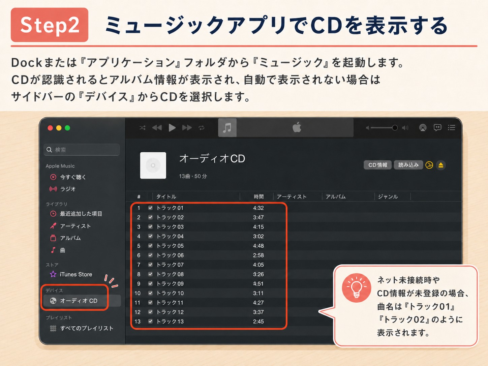Open ラジオ in sidebar

(68, 189)
